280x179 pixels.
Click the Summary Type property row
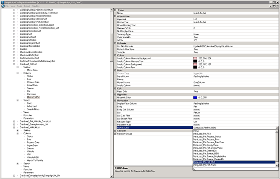point(197,34)
